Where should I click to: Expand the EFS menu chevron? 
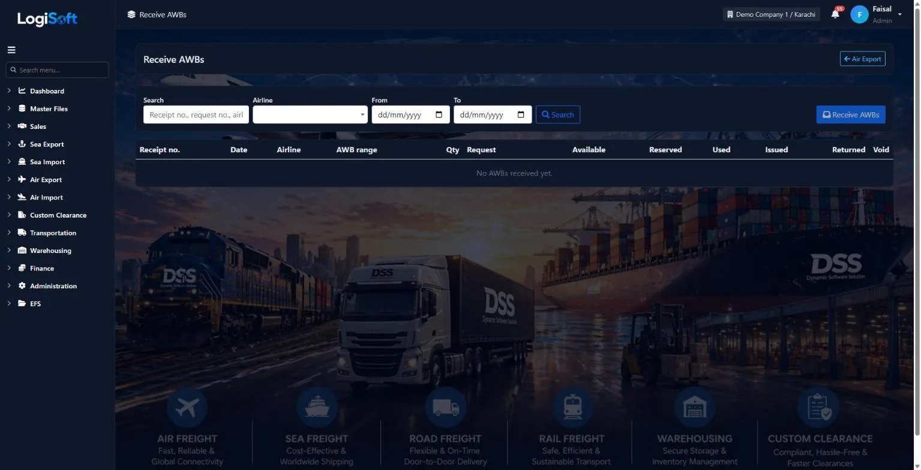[9, 303]
